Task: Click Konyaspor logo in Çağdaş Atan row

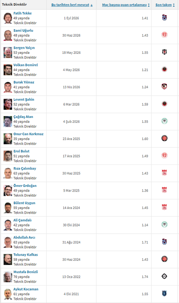Action: coord(164,121)
